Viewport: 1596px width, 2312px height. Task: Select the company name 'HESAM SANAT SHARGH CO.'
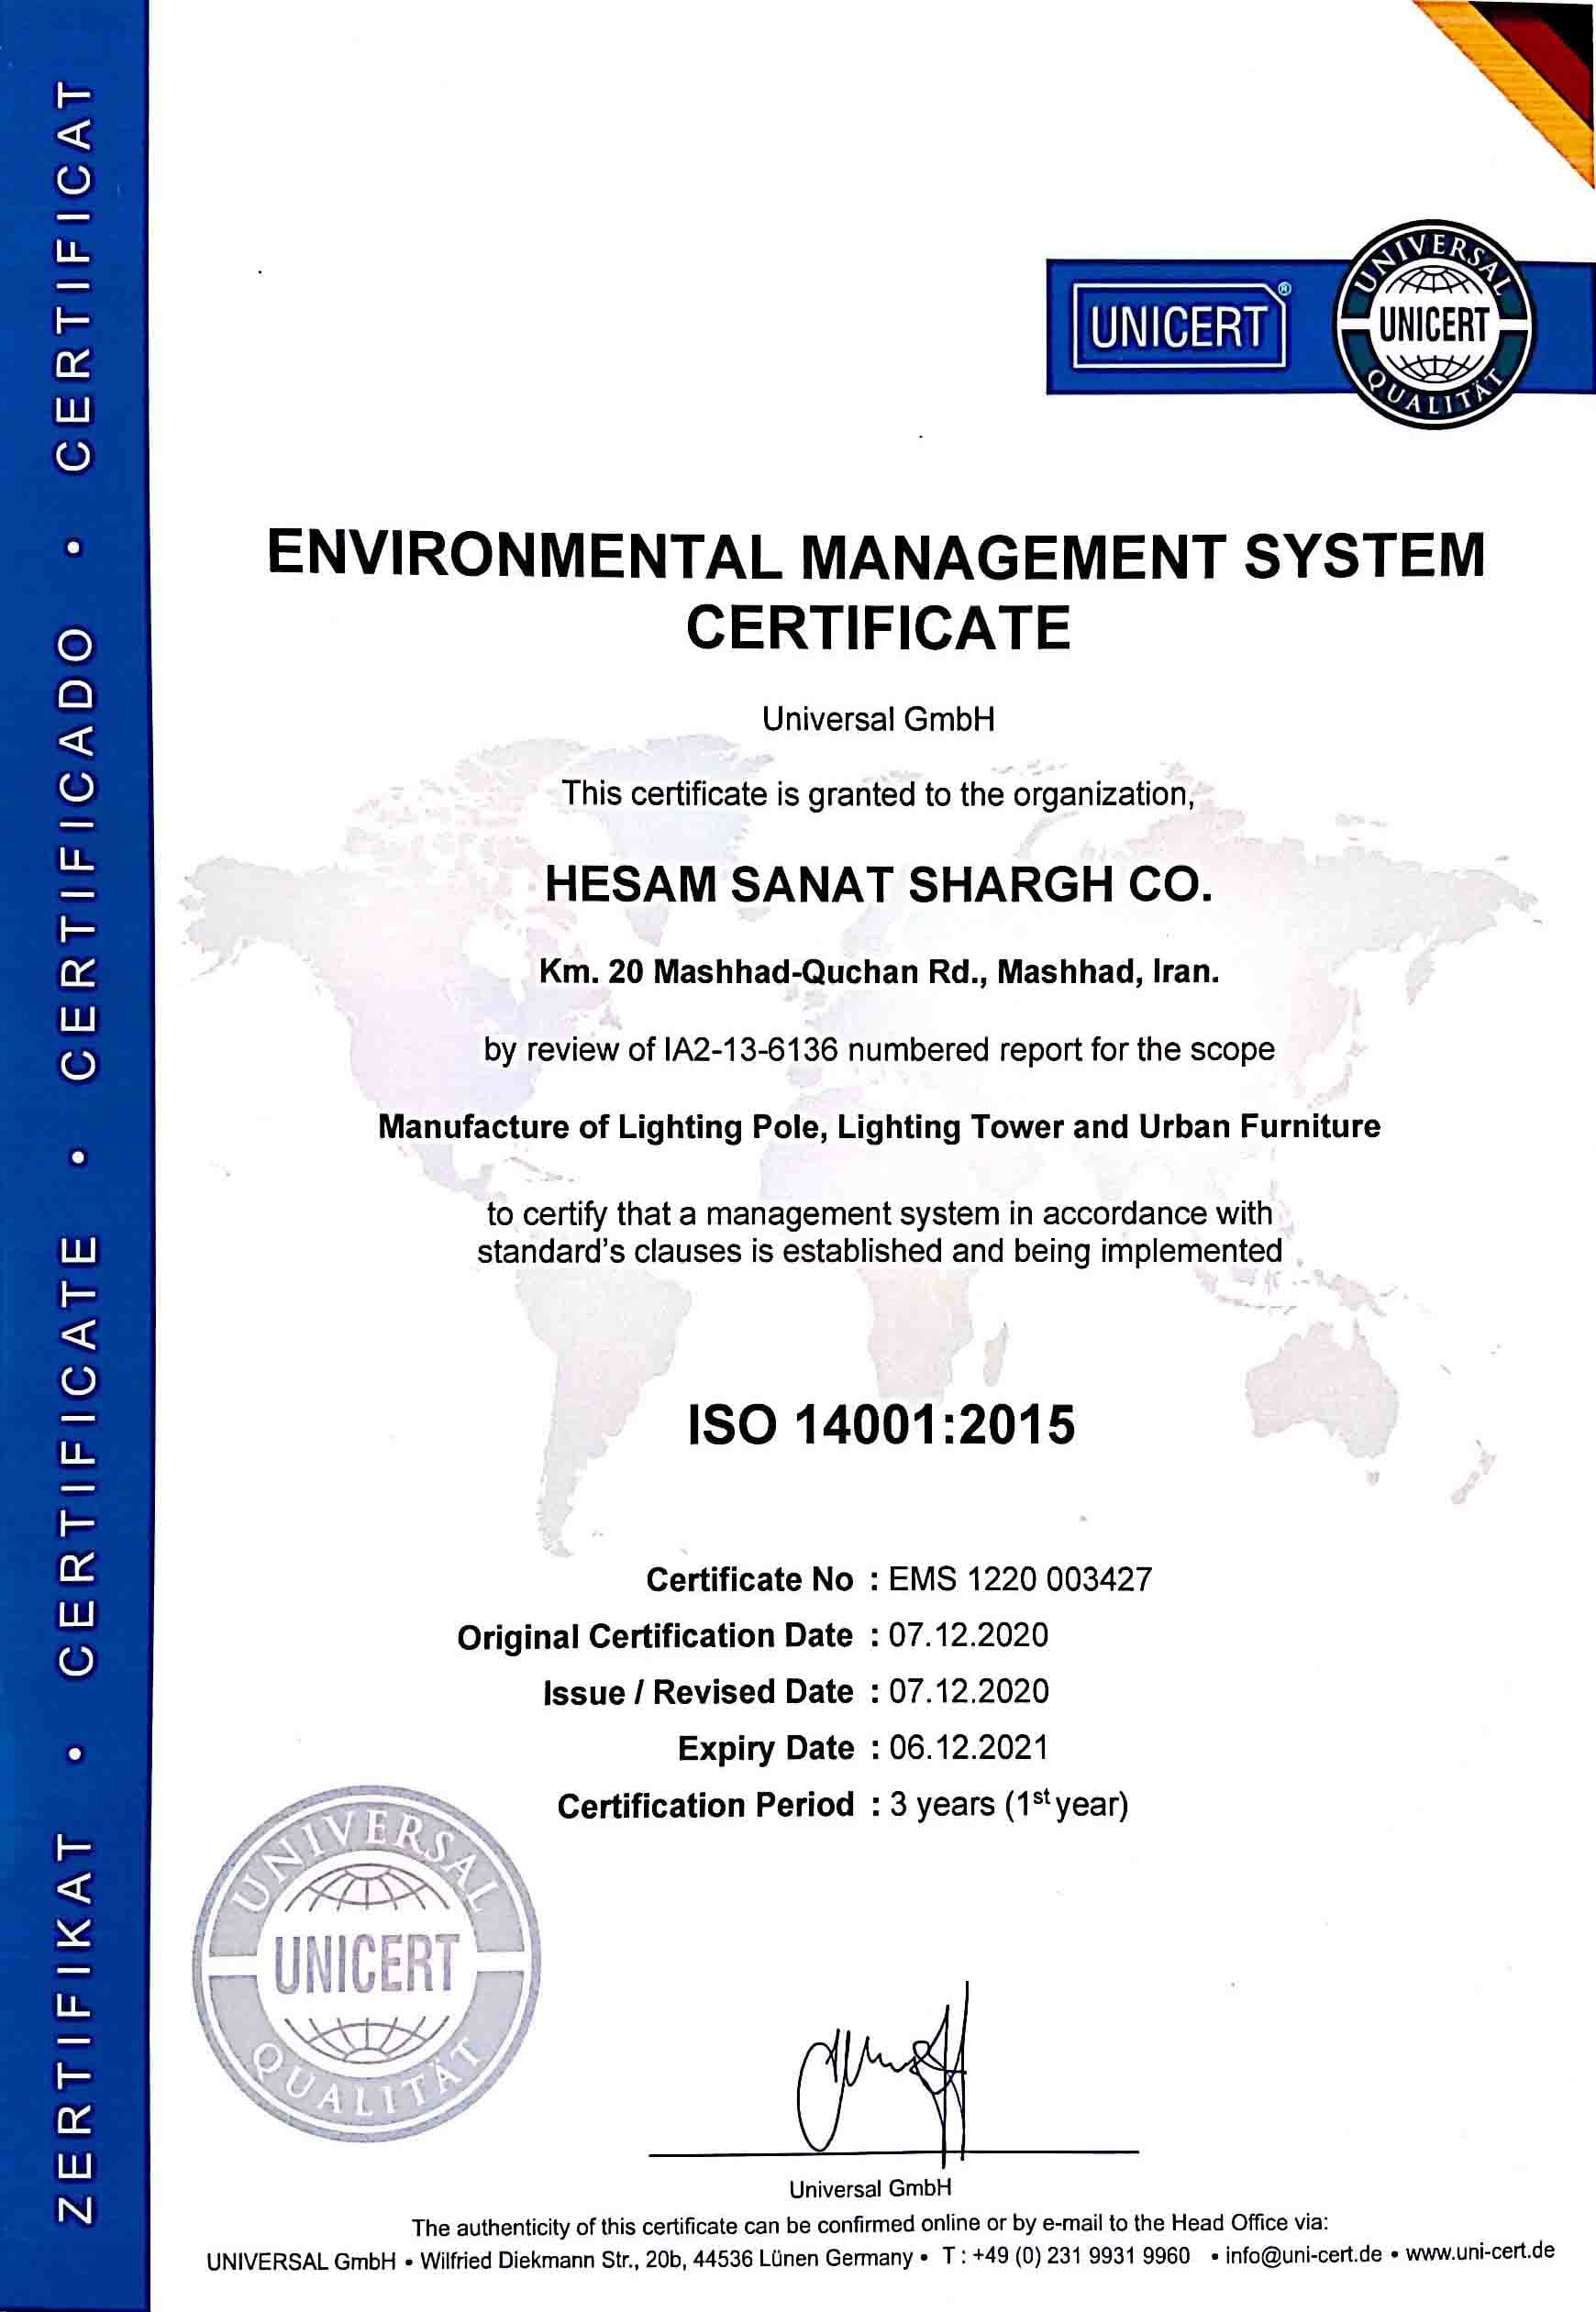coord(878,885)
